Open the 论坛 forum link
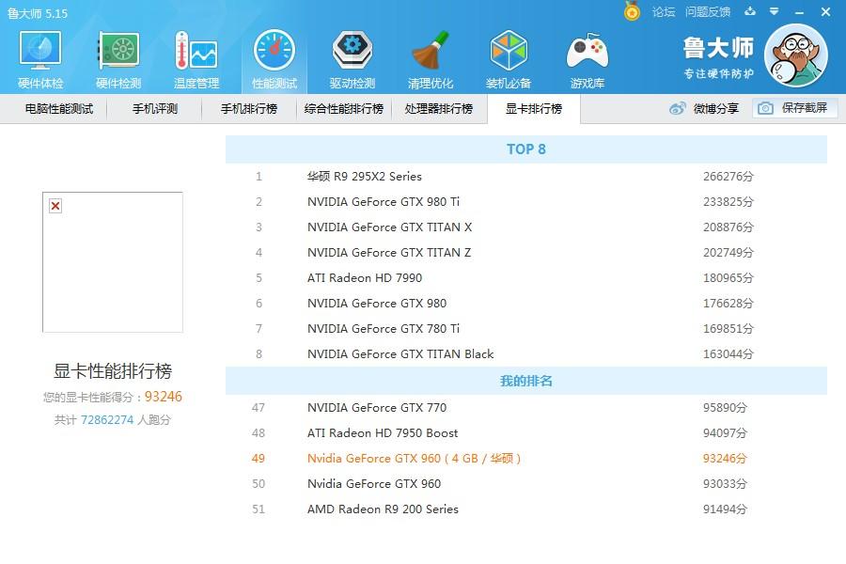 [662, 12]
